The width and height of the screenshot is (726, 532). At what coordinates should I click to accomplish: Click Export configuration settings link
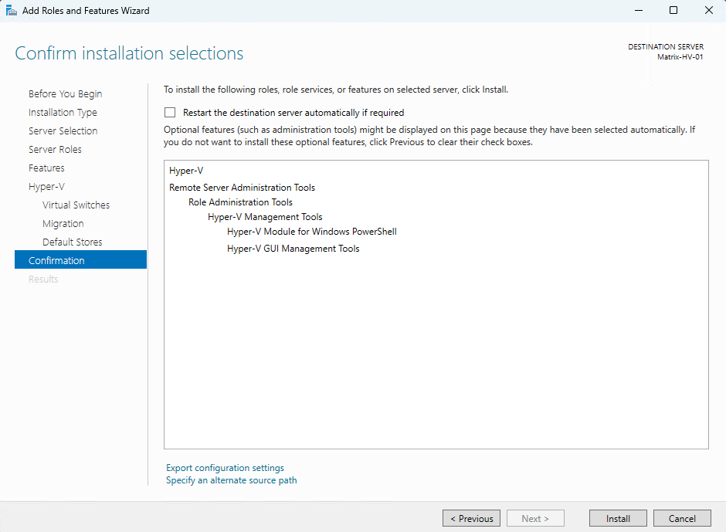[225, 468]
